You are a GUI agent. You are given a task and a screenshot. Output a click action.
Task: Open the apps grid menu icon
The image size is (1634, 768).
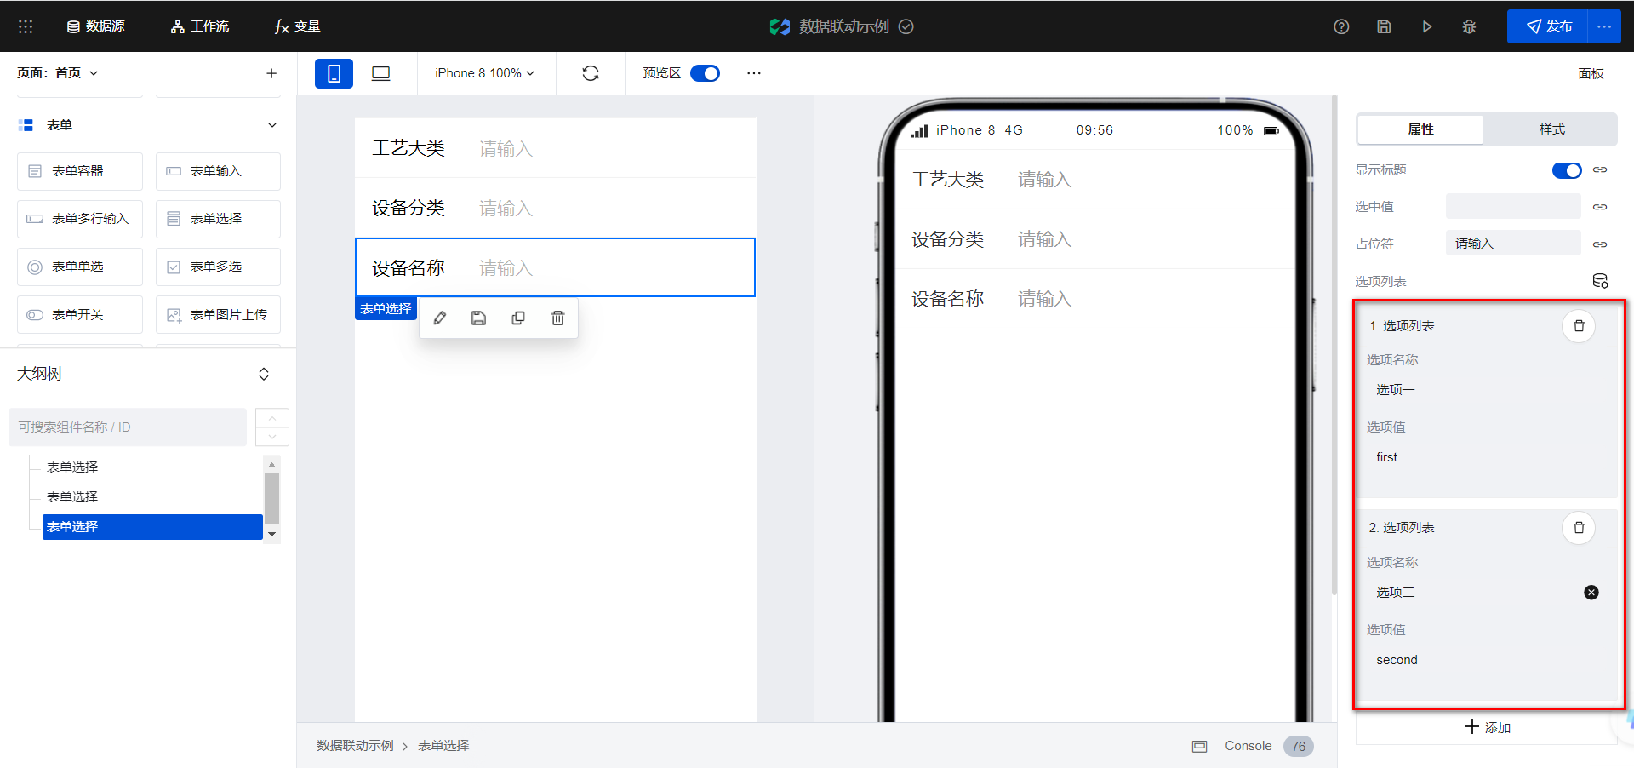[26, 26]
